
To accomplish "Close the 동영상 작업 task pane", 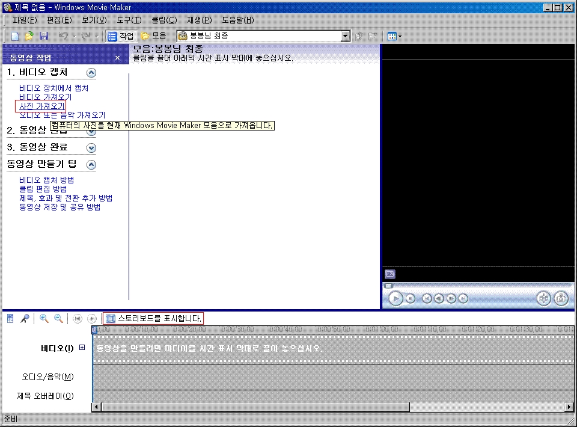I will click(x=117, y=58).
